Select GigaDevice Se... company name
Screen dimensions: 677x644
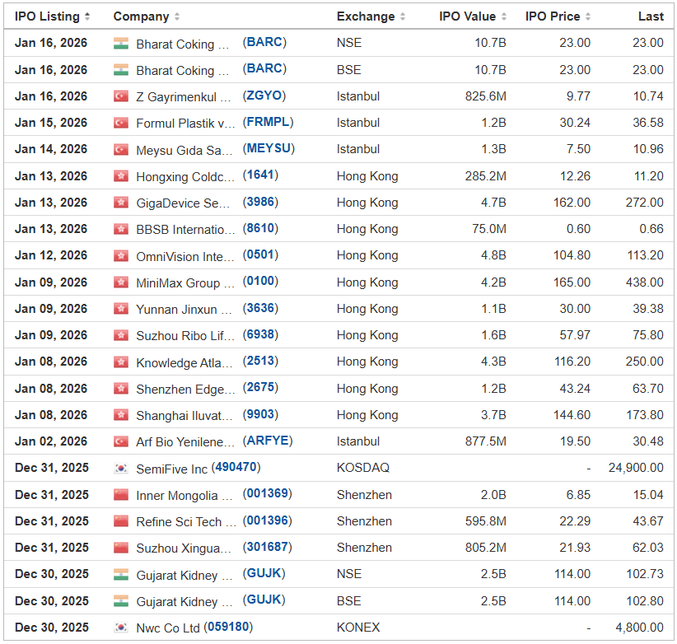(x=183, y=203)
